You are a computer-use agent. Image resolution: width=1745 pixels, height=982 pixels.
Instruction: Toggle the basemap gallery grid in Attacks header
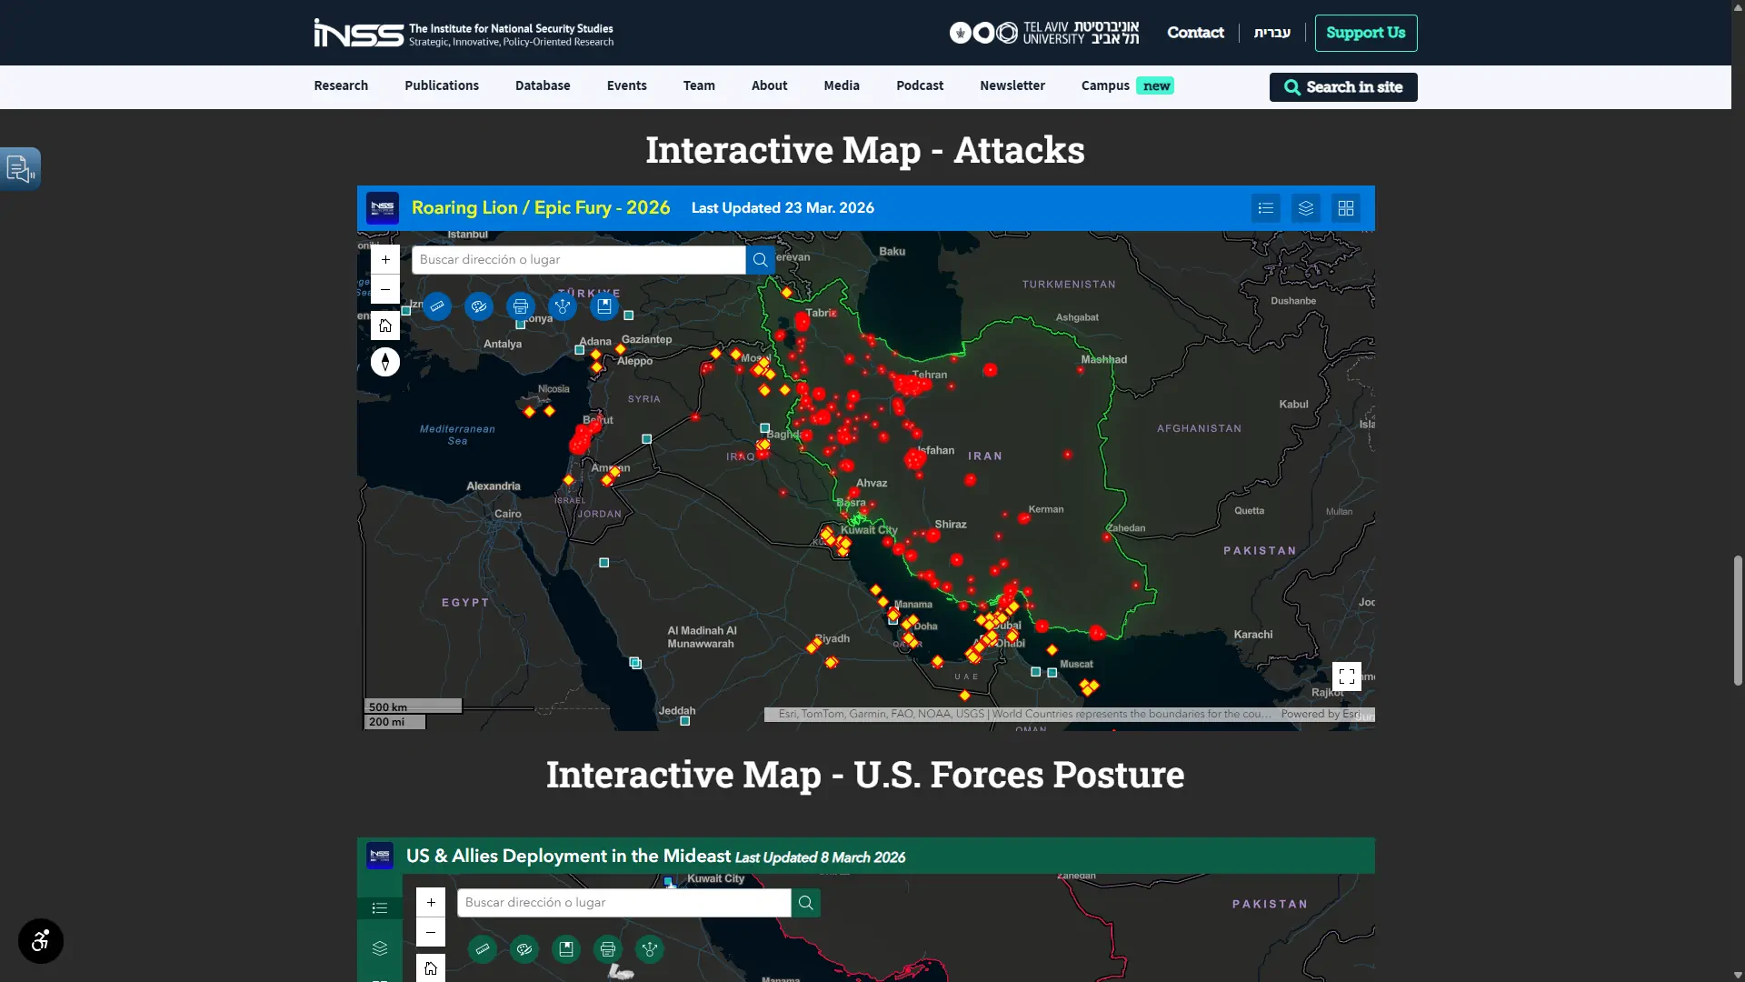click(x=1346, y=208)
